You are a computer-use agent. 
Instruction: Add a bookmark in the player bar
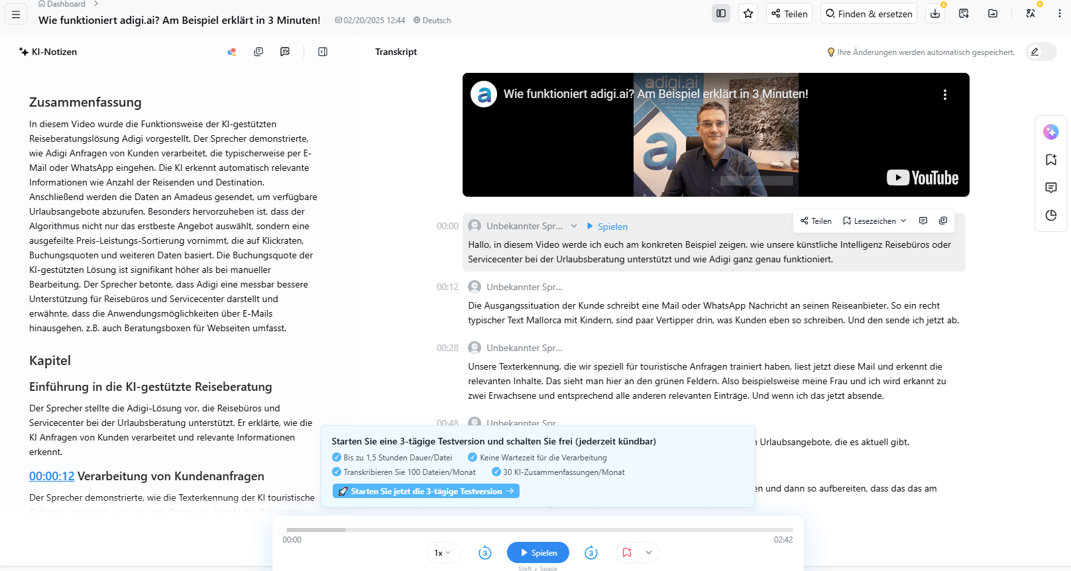click(x=627, y=552)
